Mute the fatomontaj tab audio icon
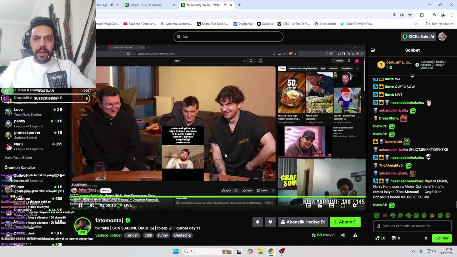The image size is (457, 257). [x=225, y=5]
